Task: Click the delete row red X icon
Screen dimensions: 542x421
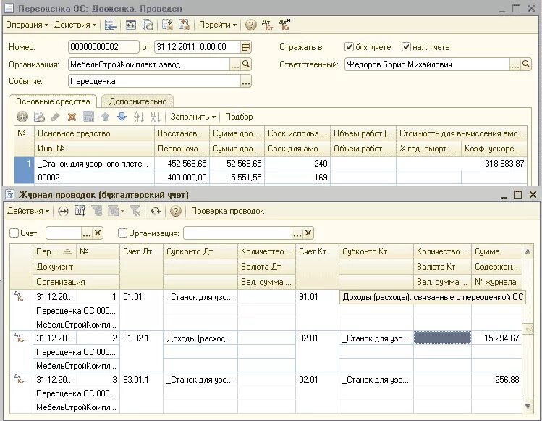Action: (x=72, y=117)
